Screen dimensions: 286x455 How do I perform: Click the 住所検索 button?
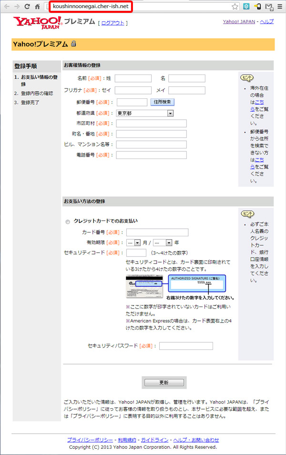click(x=162, y=102)
